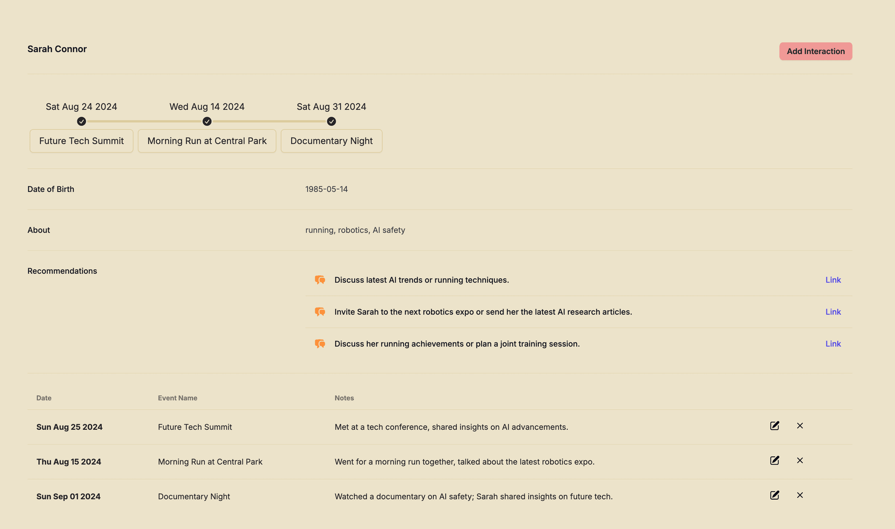The image size is (895, 529).
Task: Click 'Documentary Night' in the Event Name column
Action: coord(194,496)
